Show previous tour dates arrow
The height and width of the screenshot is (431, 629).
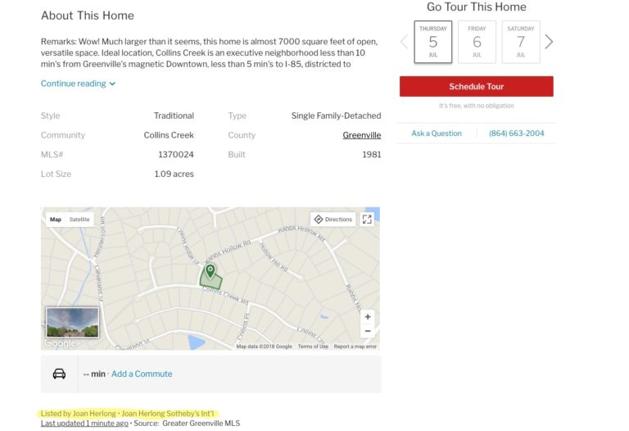click(405, 42)
